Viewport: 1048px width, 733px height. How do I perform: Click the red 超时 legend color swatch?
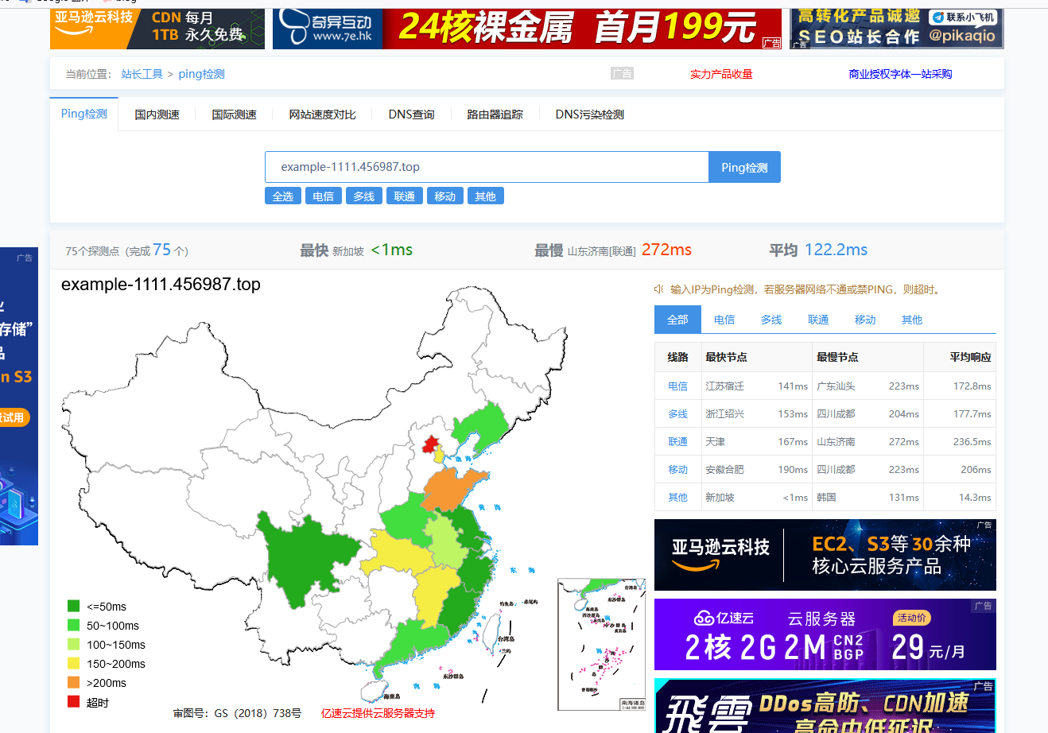coord(74,702)
